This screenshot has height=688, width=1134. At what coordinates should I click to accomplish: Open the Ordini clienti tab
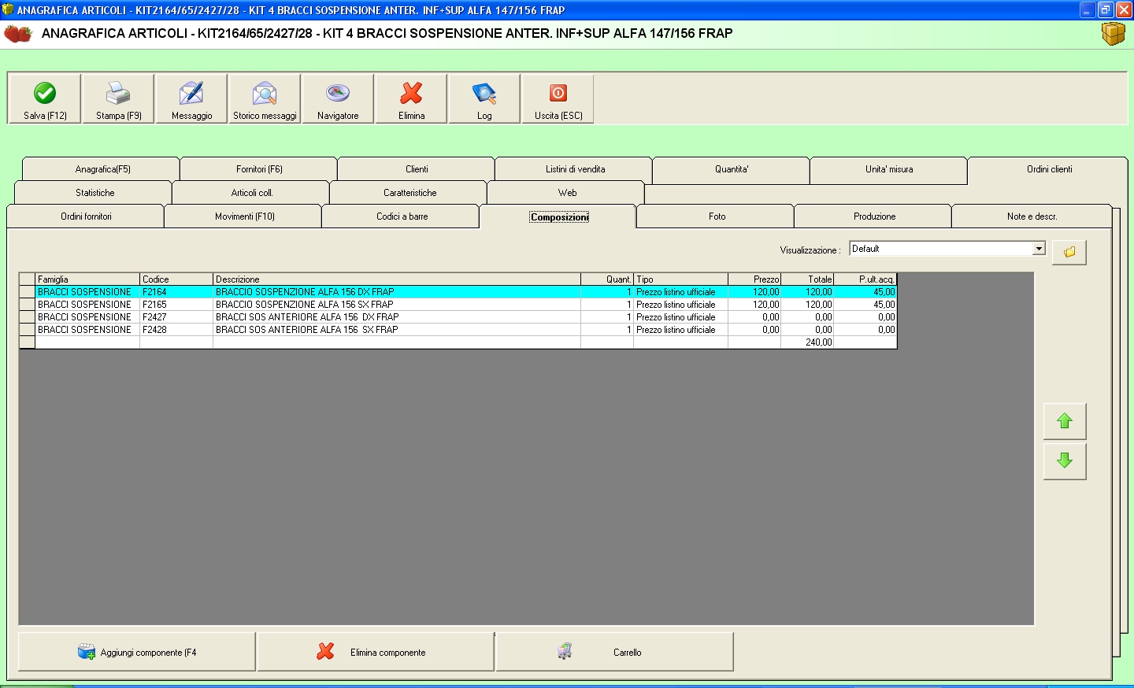[1049, 169]
